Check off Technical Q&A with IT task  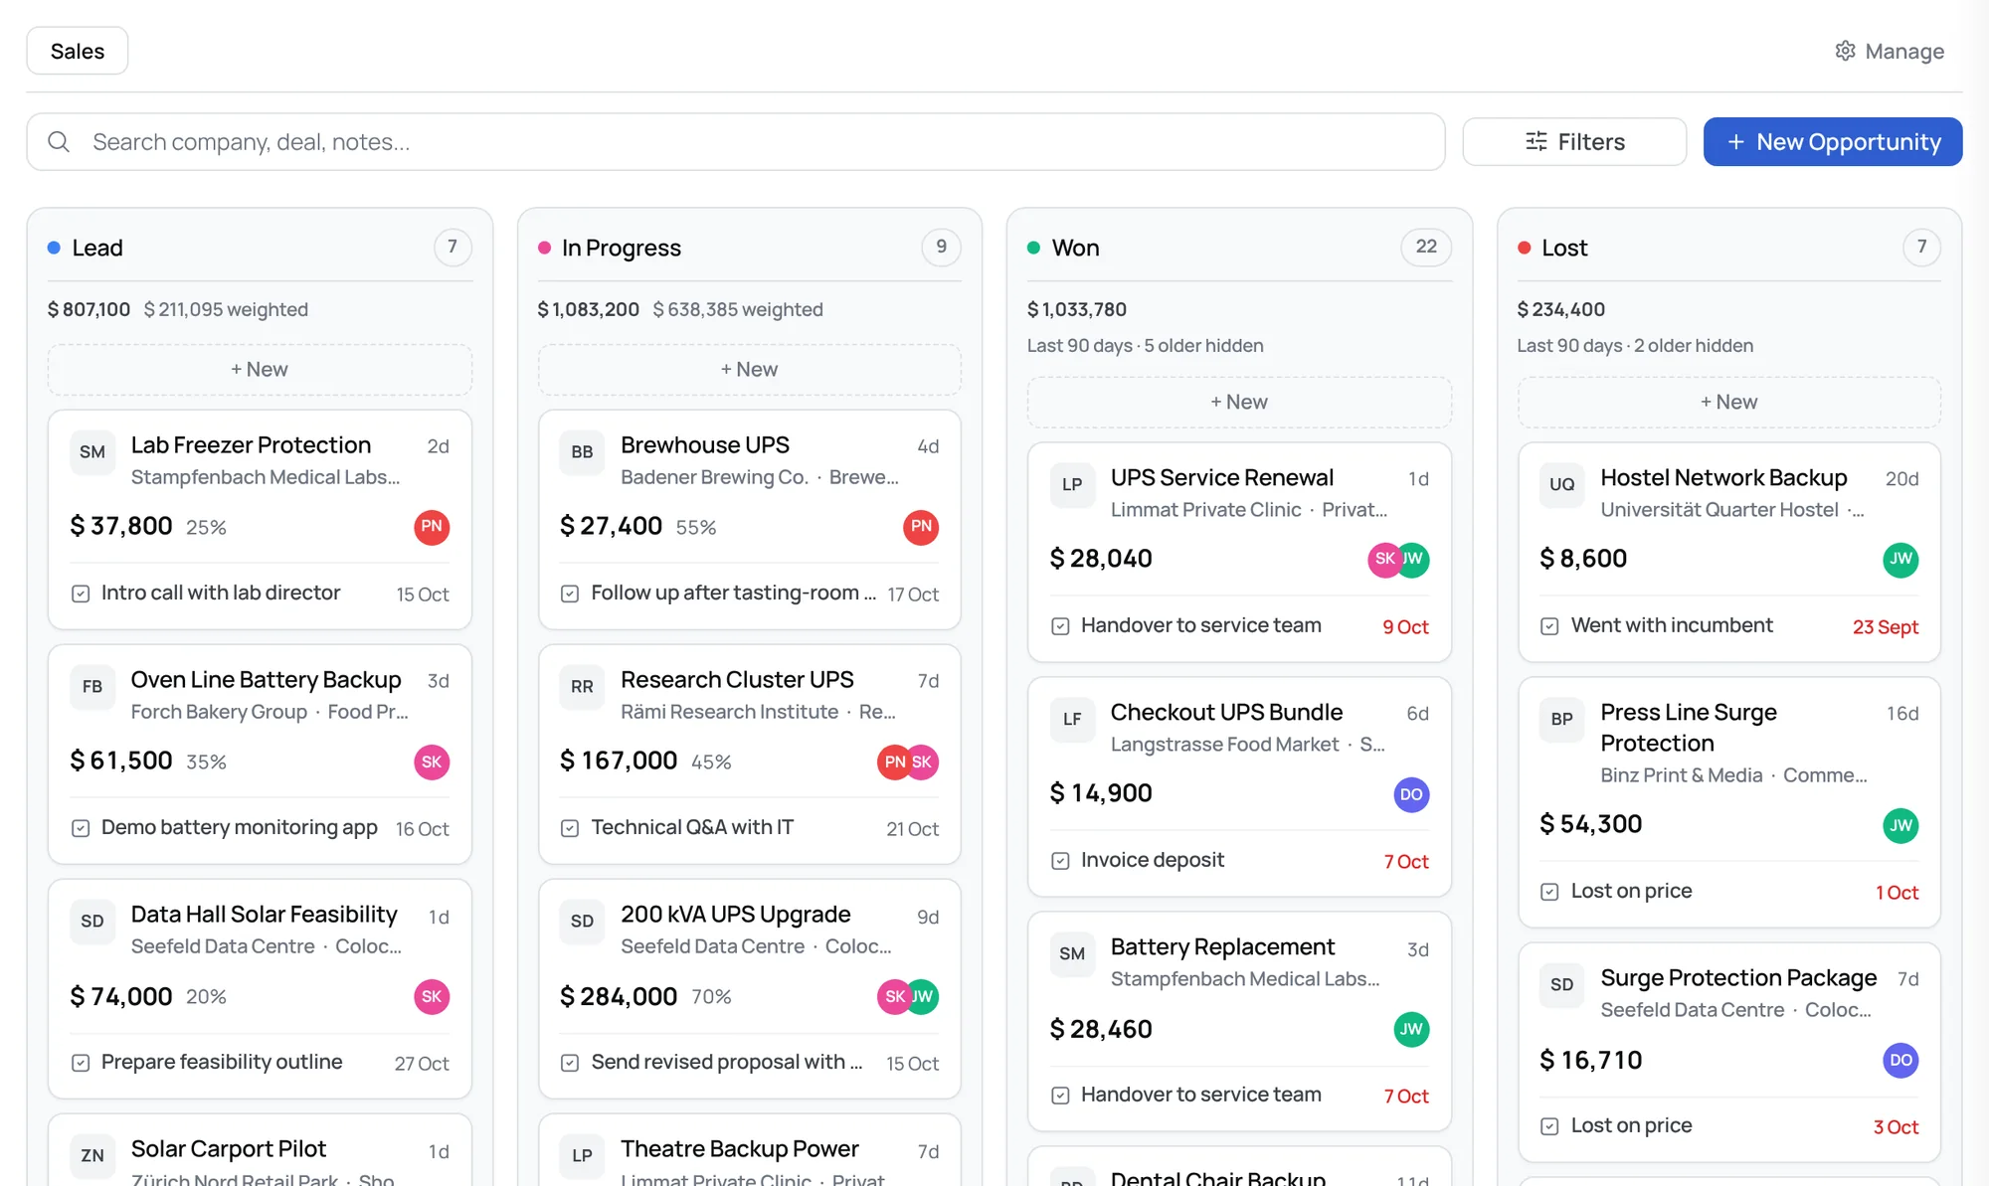click(570, 828)
